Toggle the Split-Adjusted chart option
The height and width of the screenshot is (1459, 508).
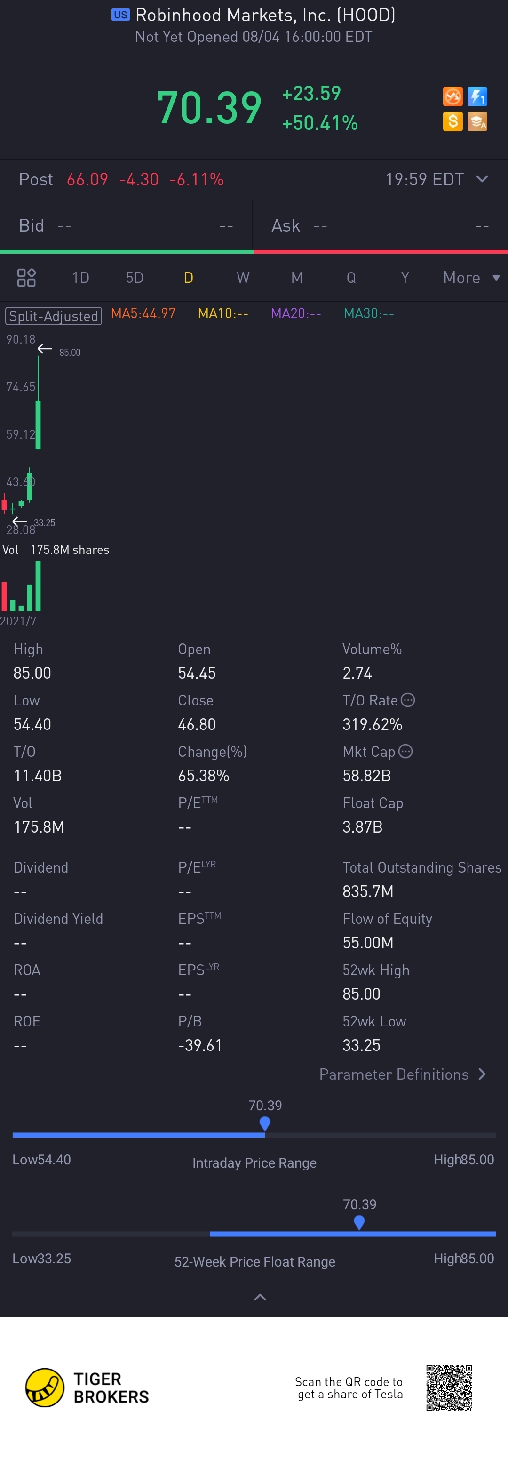54,315
